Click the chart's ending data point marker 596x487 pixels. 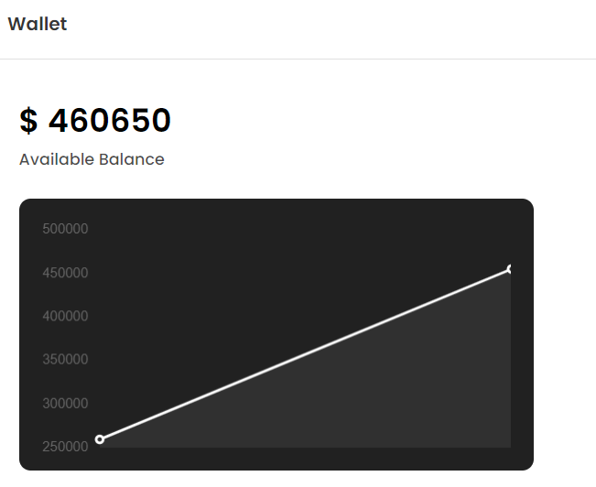[509, 269]
